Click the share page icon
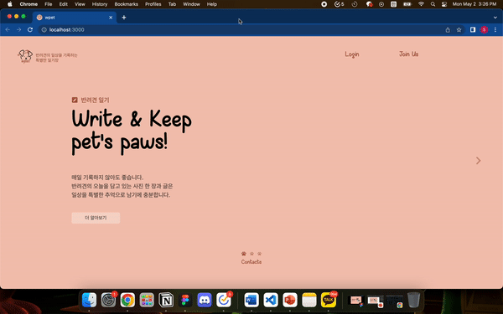Screen dimensions: 503x314 (448, 30)
